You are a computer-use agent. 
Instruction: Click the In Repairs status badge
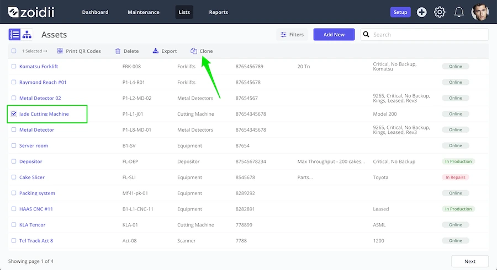coord(455,177)
